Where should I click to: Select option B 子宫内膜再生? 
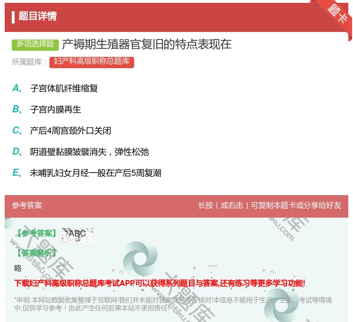56,110
